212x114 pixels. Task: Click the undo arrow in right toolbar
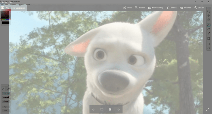point(209,44)
